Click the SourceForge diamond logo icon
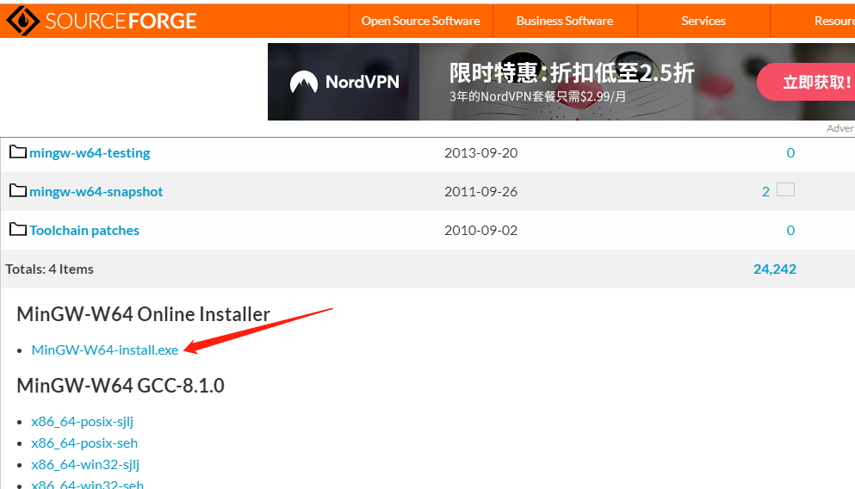 click(x=22, y=21)
